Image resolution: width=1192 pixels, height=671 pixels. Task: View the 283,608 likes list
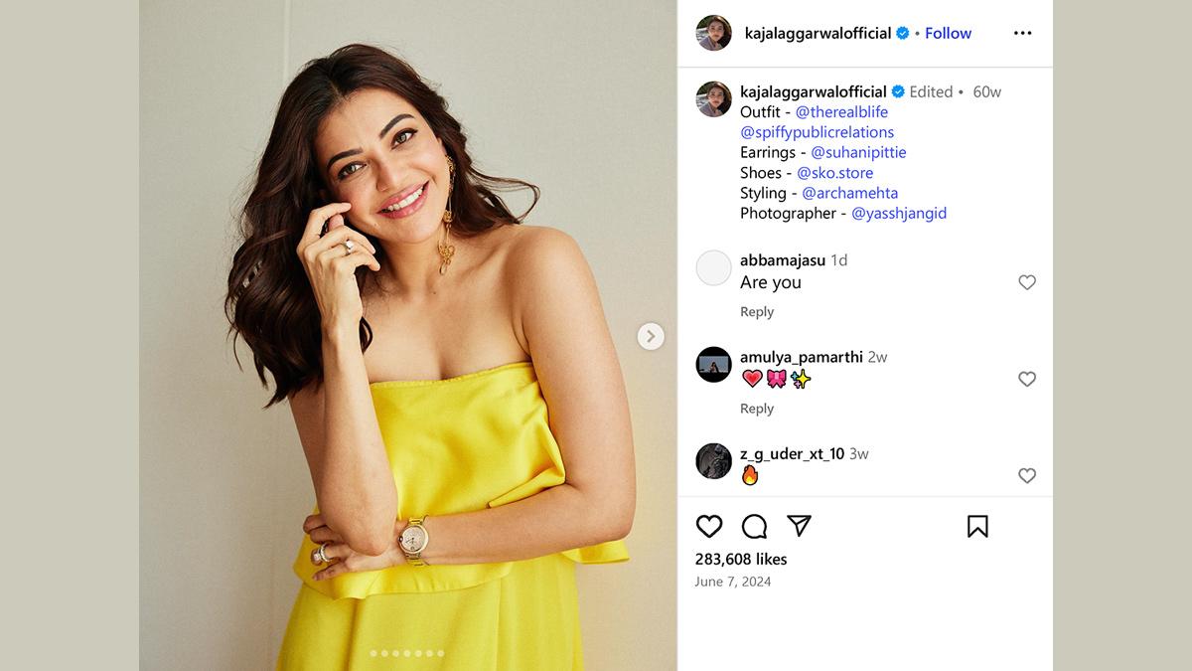tap(741, 559)
